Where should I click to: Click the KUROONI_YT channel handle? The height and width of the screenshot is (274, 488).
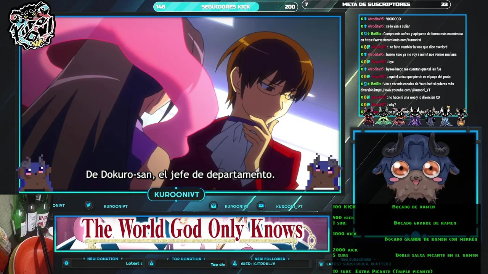289,207
